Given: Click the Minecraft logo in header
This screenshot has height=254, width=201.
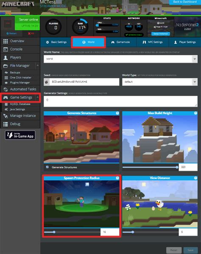Looking at the screenshot, I should tap(18, 4).
